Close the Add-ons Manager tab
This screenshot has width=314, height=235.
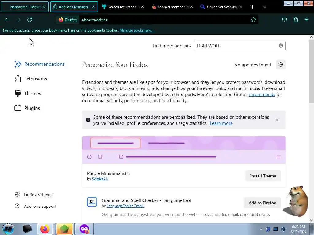[x=93, y=7]
